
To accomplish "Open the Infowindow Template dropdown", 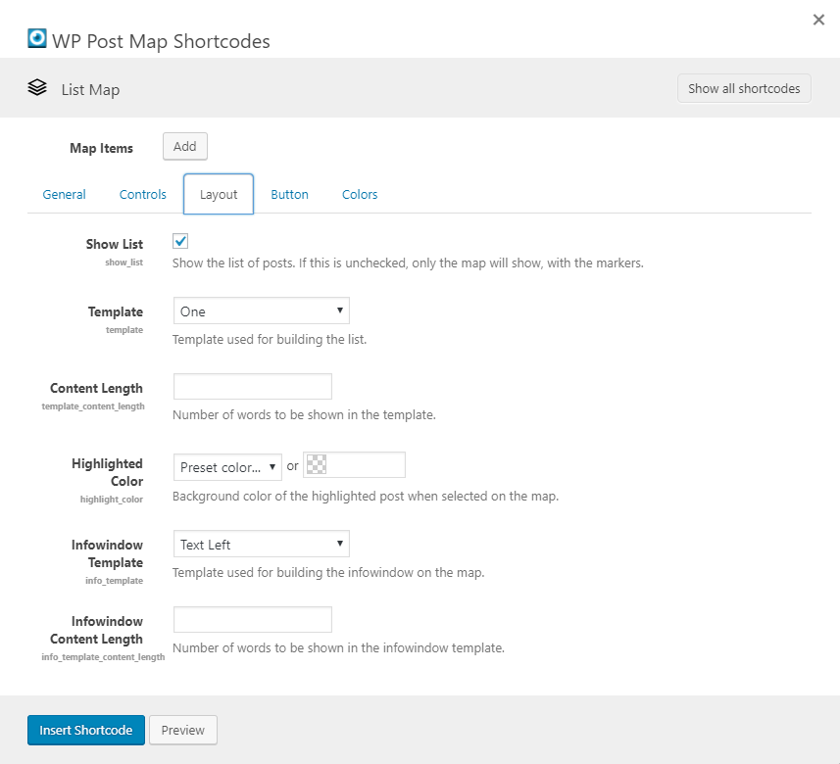I will [262, 544].
